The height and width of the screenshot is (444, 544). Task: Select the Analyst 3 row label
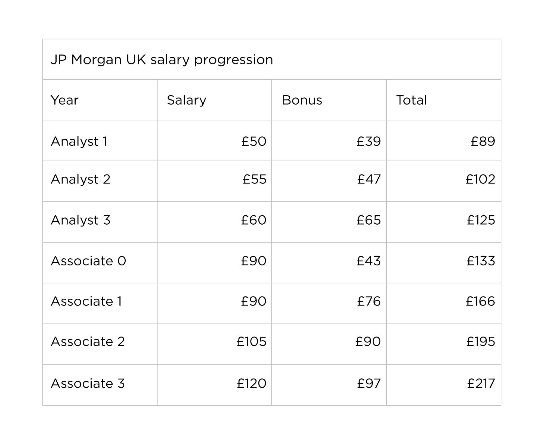(81, 220)
